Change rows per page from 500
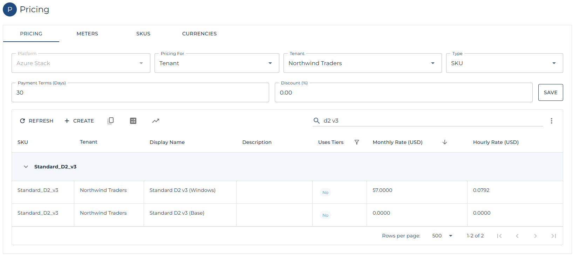 [442, 236]
